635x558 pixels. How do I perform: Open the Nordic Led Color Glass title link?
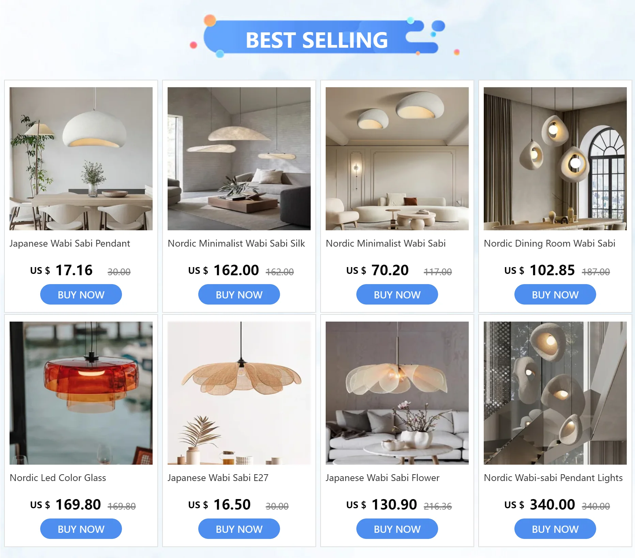click(x=58, y=478)
